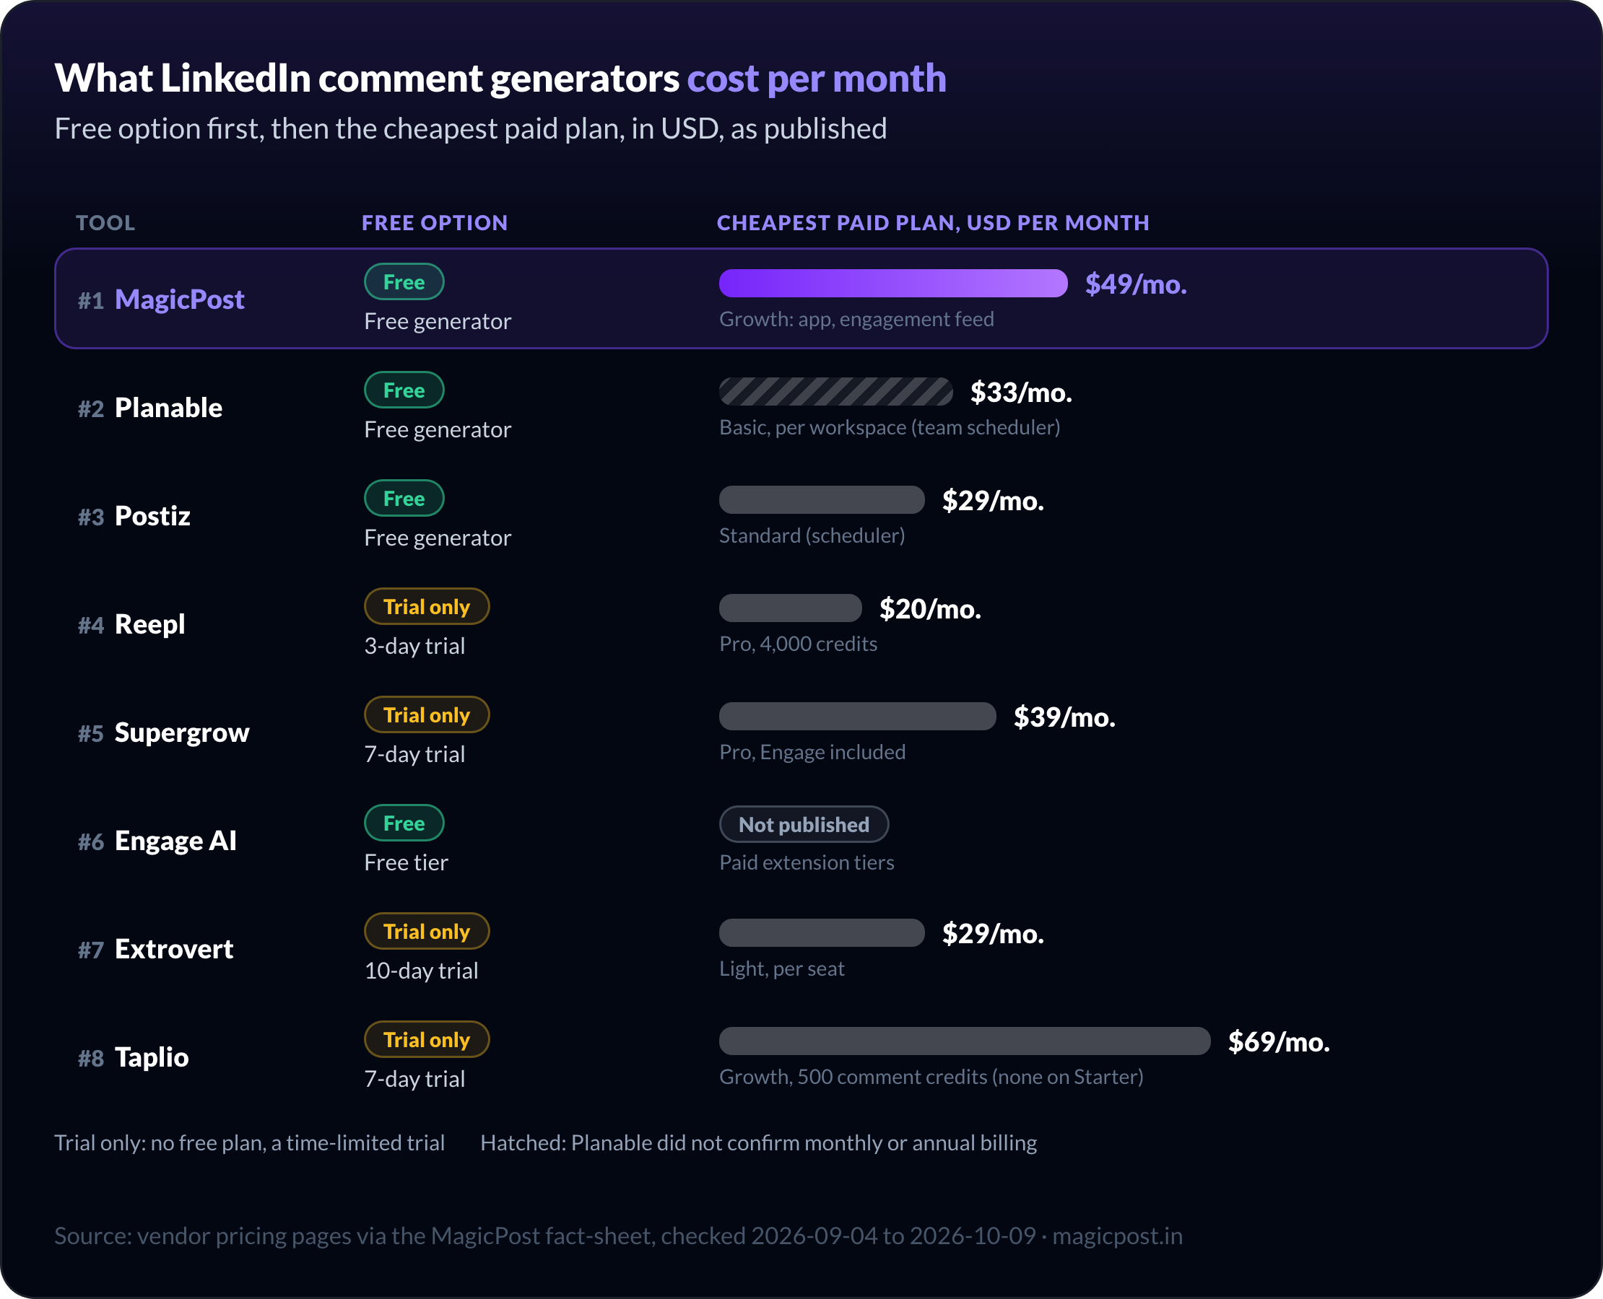1603x1299 pixels.
Task: Click the FREE OPTION column header
Action: click(435, 223)
